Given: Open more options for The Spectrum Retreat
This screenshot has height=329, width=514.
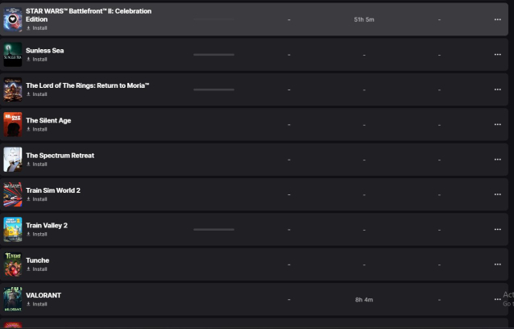Looking at the screenshot, I should click(497, 160).
